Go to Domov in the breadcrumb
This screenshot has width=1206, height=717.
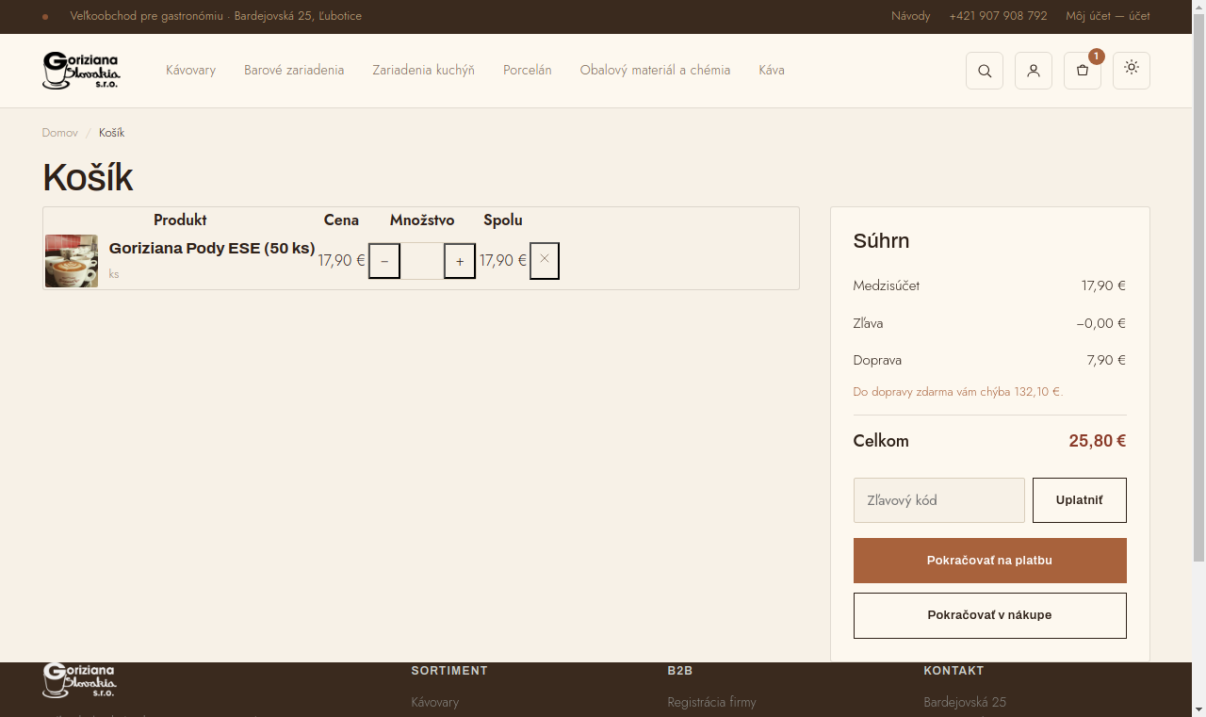click(x=60, y=133)
